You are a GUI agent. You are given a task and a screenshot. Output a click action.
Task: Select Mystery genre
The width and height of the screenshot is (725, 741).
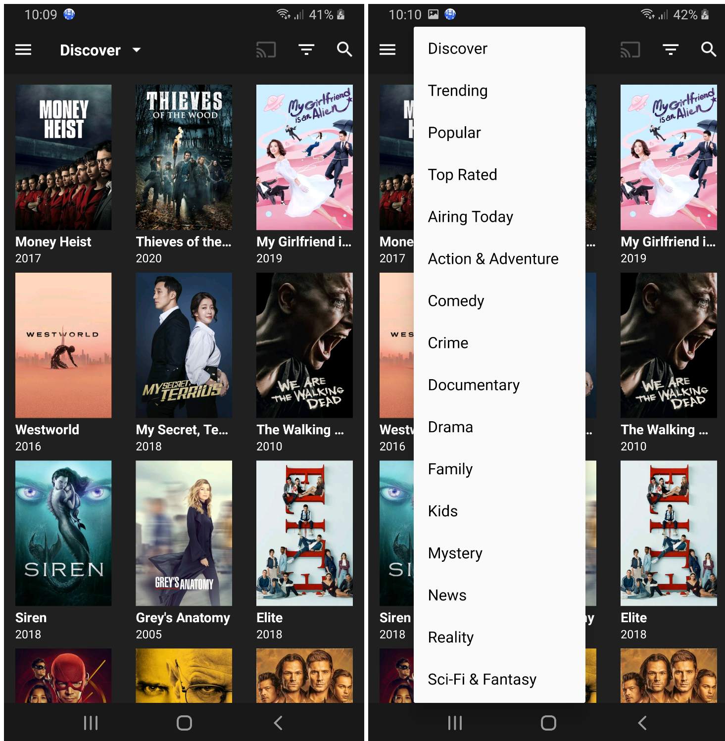click(499, 553)
